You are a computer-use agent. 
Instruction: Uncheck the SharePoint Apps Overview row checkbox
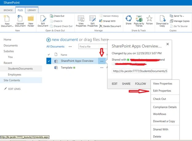coord(49,61)
